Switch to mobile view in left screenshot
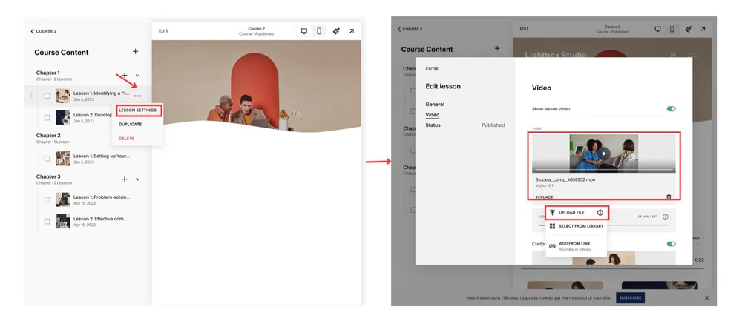Image resolution: width=742 pixels, height=330 pixels. click(x=319, y=31)
